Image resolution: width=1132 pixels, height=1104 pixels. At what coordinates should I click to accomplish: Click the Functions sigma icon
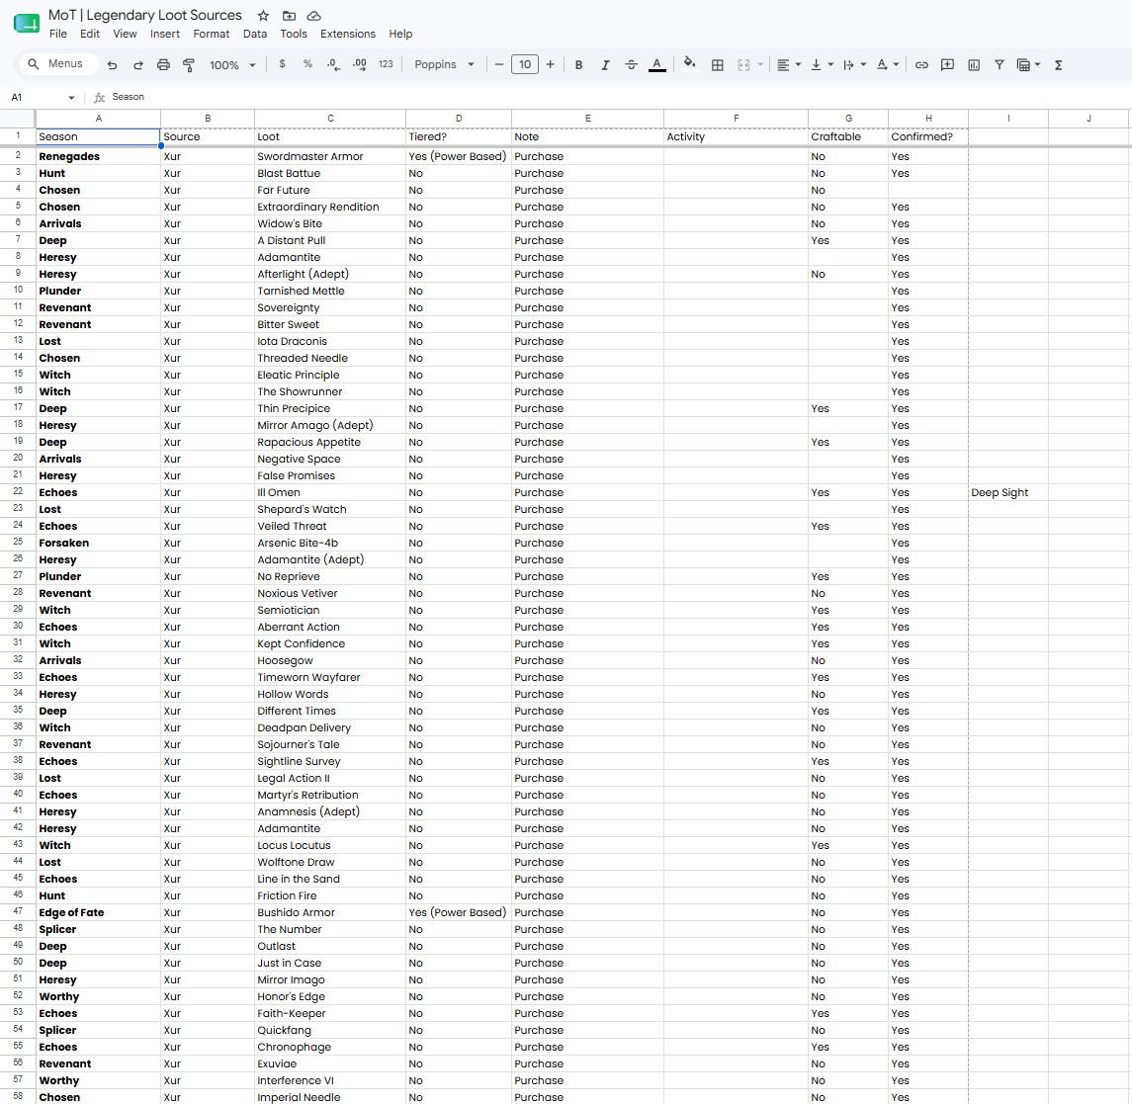point(1059,65)
